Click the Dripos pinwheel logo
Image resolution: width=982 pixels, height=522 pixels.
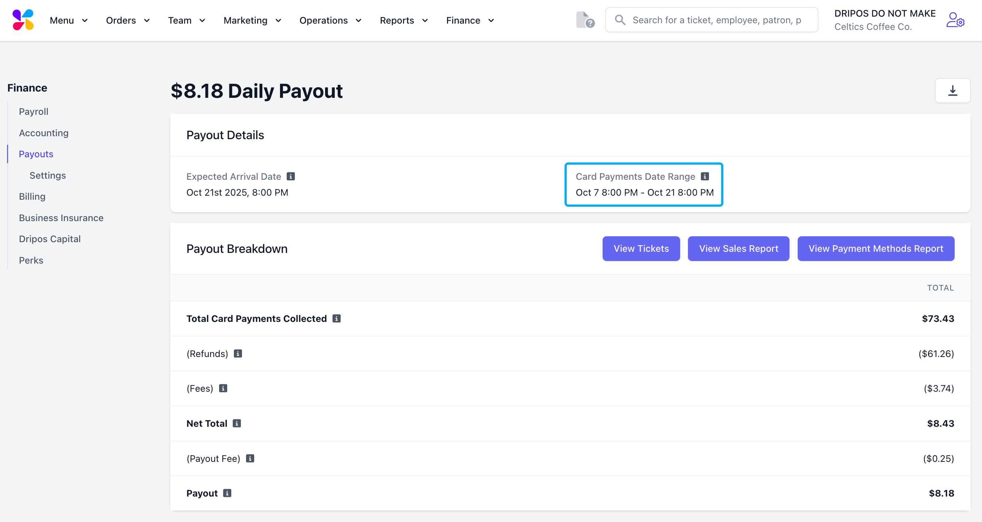[x=23, y=20]
